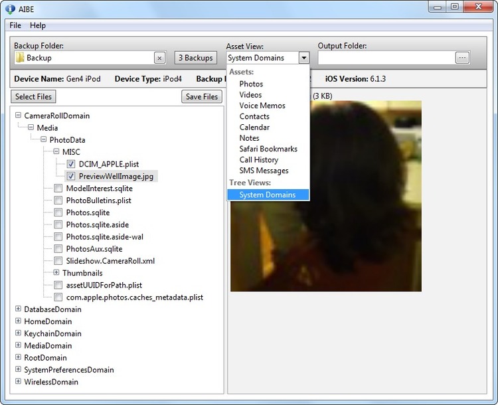Open the Help menu
The image size is (498, 405).
pyautogui.click(x=38, y=25)
